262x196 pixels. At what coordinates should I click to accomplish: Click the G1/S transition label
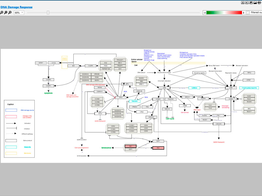82,156
